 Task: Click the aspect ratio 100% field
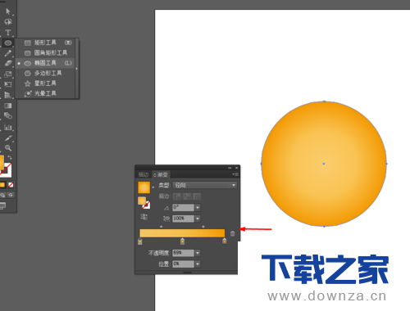coord(184,219)
